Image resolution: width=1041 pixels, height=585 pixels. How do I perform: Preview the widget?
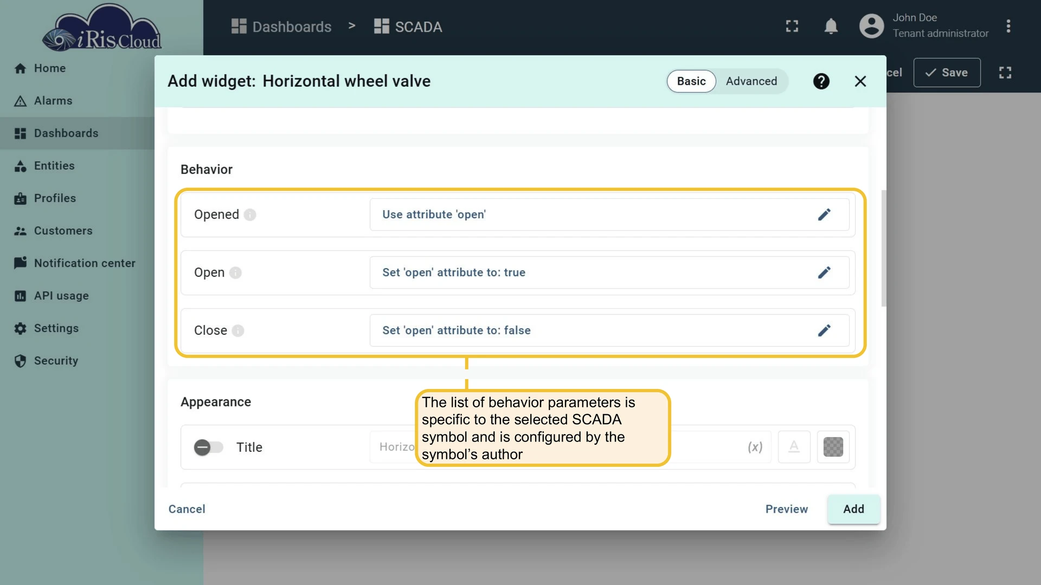pos(787,509)
